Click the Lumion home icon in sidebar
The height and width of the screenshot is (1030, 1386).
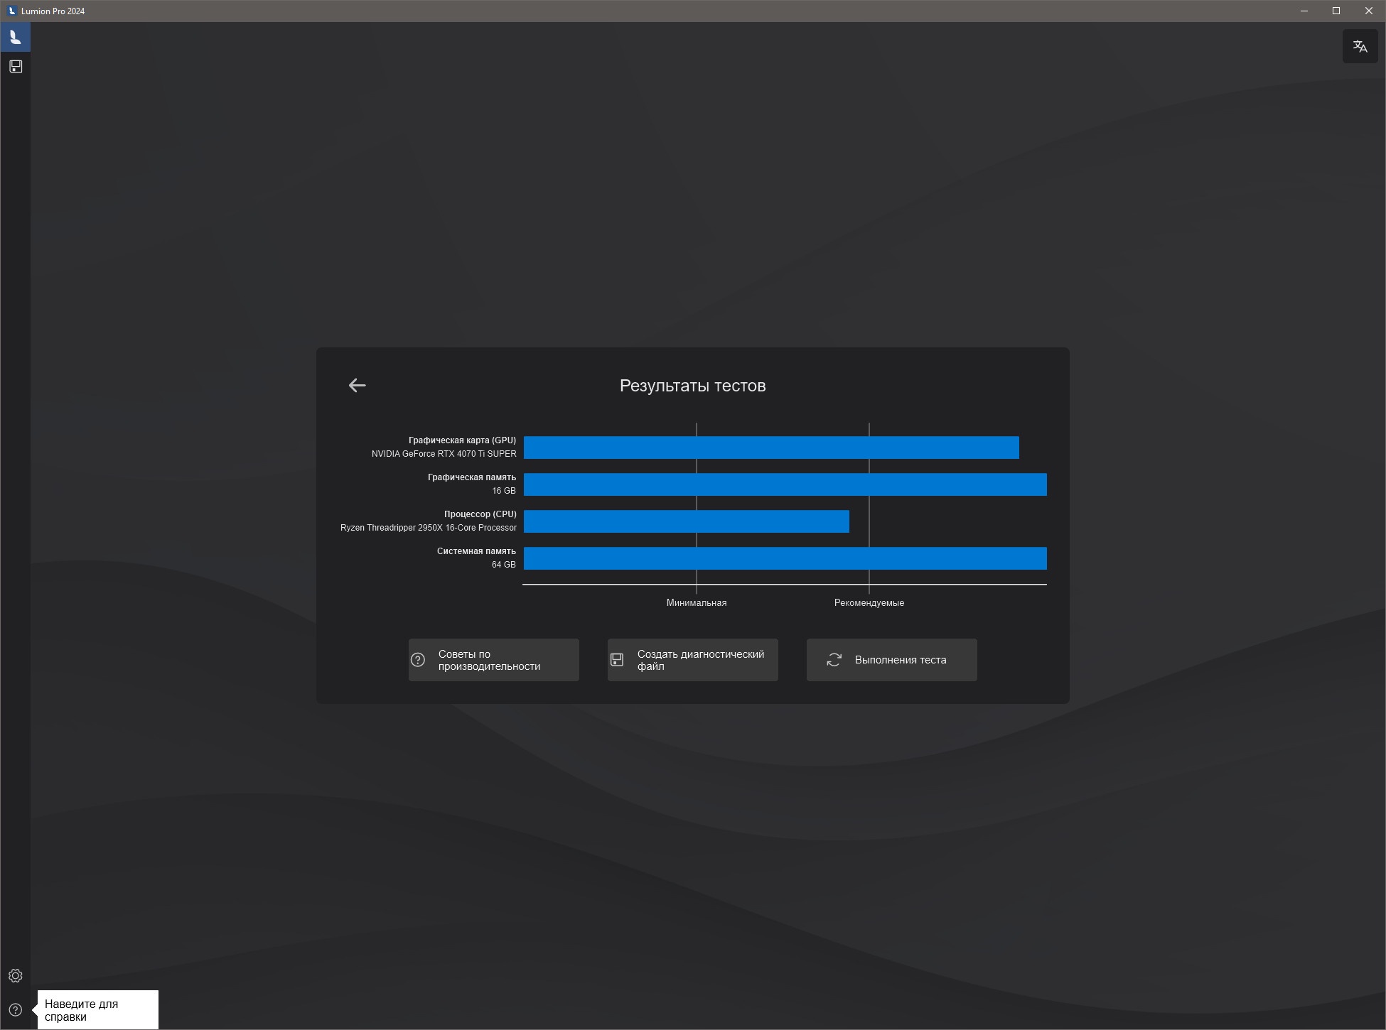15,37
